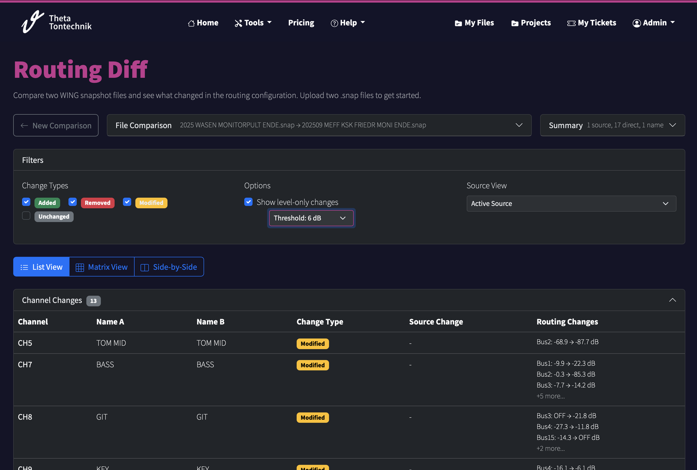Click the Theta Tontechnik logo icon
The height and width of the screenshot is (470, 697).
[x=32, y=22]
